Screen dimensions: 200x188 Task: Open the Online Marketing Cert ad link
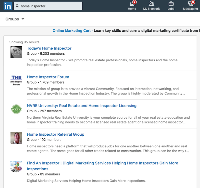71,30
